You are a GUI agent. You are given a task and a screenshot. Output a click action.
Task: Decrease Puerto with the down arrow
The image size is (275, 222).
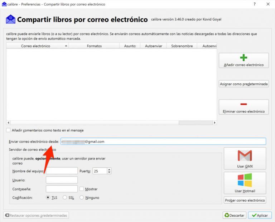(x=109, y=172)
